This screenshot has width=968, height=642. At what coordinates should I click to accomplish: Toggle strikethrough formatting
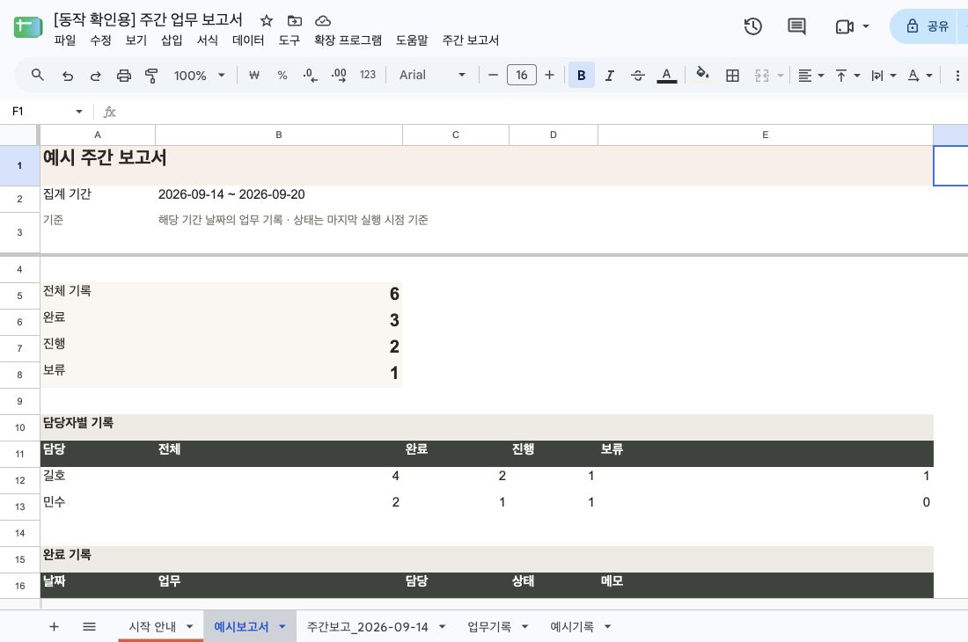coord(638,76)
